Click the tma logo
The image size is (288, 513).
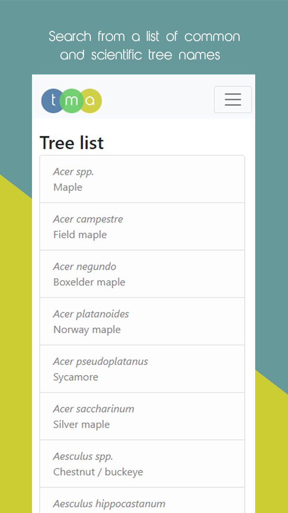point(72,101)
